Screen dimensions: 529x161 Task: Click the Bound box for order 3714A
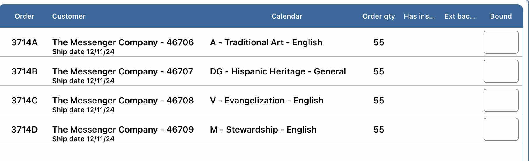[x=501, y=42]
